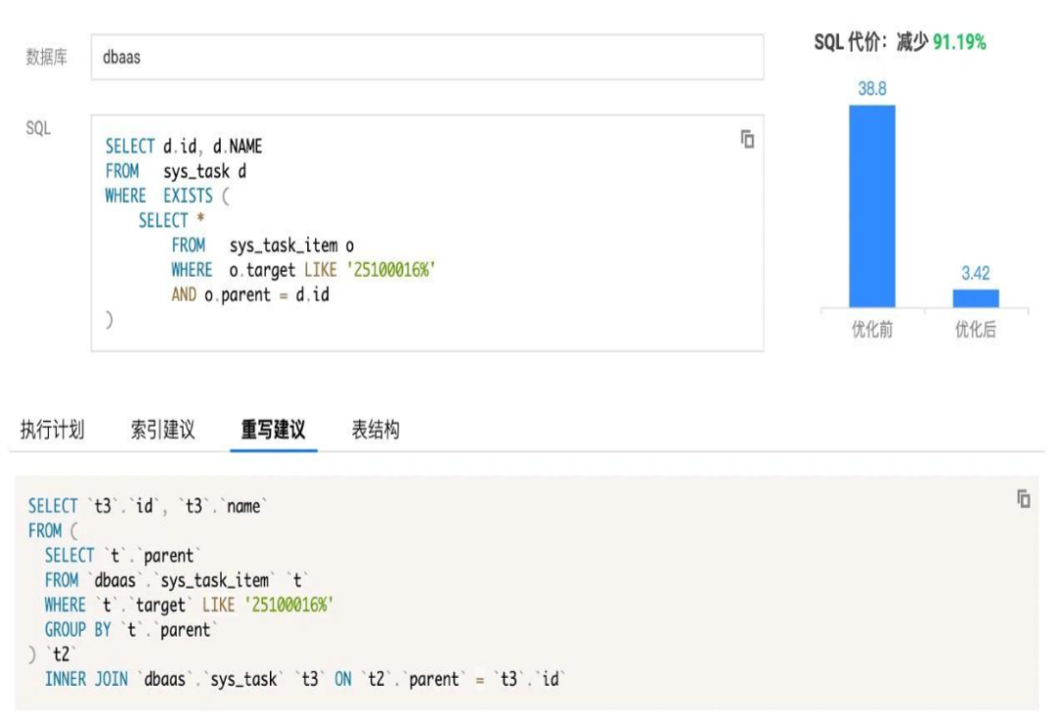This screenshot has height=726, width=1060.
Task: Switch to the 索引建议 tab
Action: click(x=163, y=430)
